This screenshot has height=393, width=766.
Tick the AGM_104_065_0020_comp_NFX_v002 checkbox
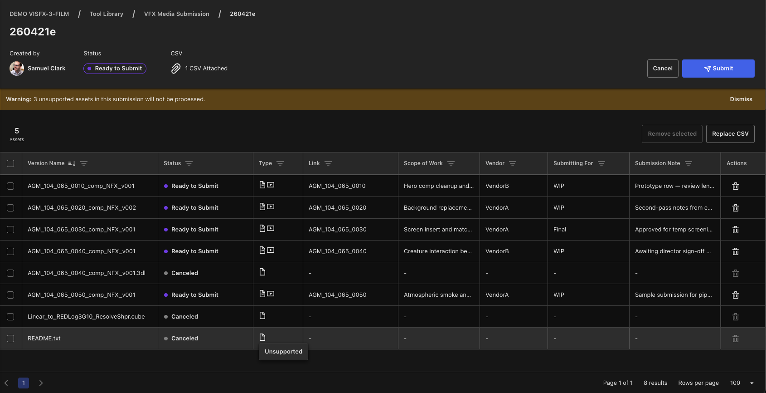[10, 208]
